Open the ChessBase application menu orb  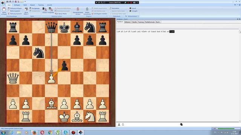[3, 3]
